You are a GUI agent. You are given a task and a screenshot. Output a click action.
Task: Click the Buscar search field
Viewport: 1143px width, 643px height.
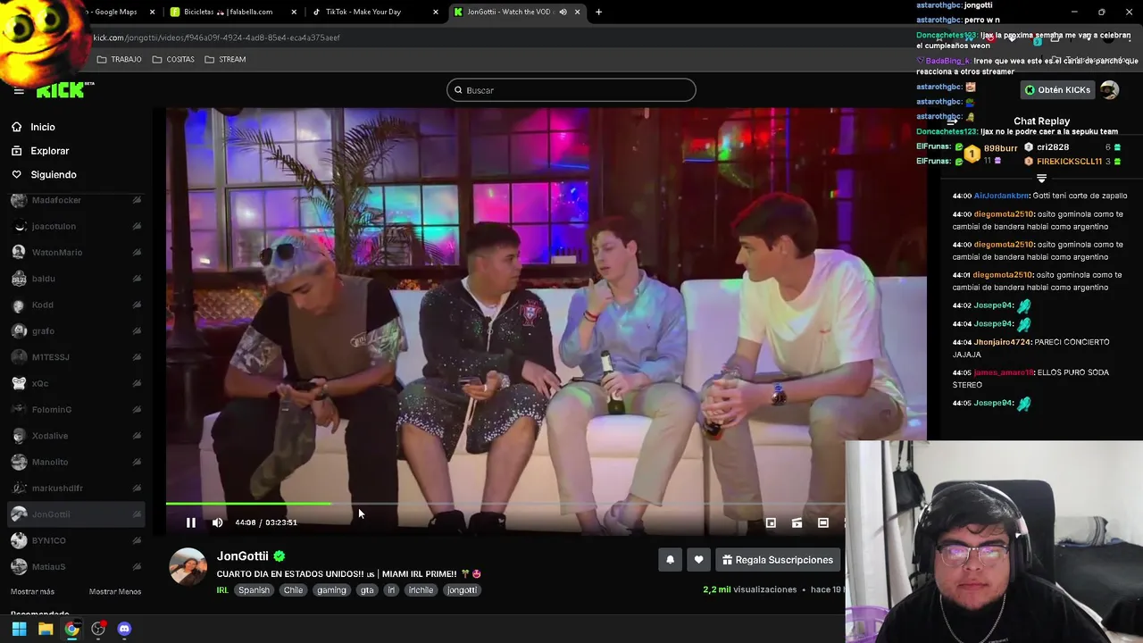click(571, 90)
